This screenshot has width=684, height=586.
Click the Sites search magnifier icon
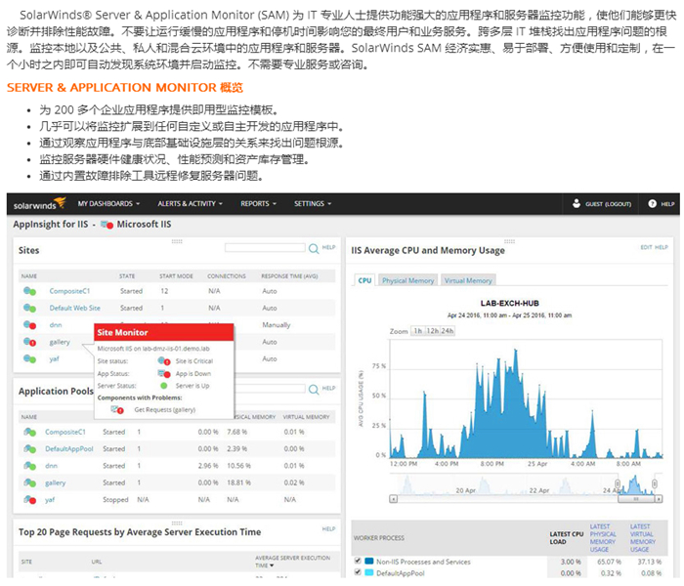point(314,248)
